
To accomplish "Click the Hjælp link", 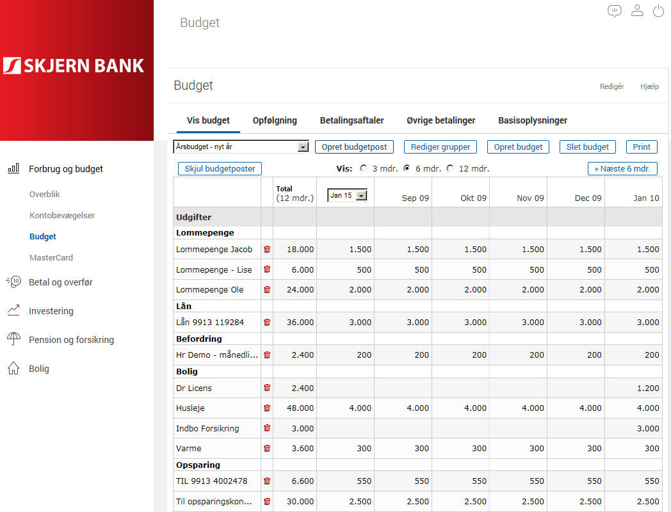I will coord(649,86).
